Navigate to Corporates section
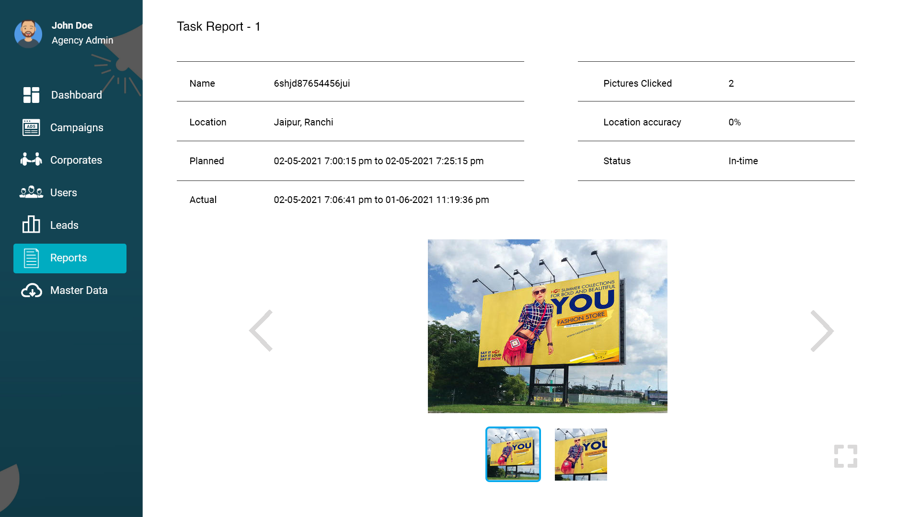Viewport: 920px width, 517px height. (x=76, y=160)
